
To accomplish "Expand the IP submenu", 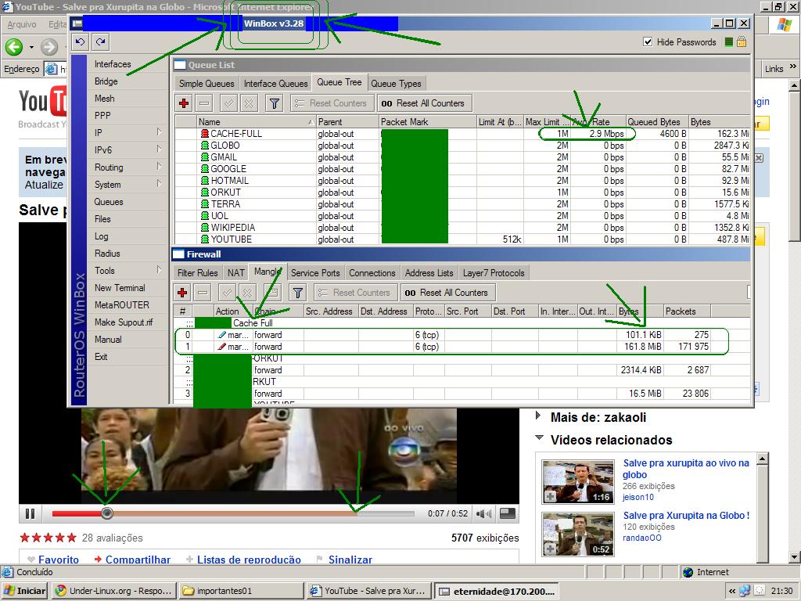I will click(160, 132).
